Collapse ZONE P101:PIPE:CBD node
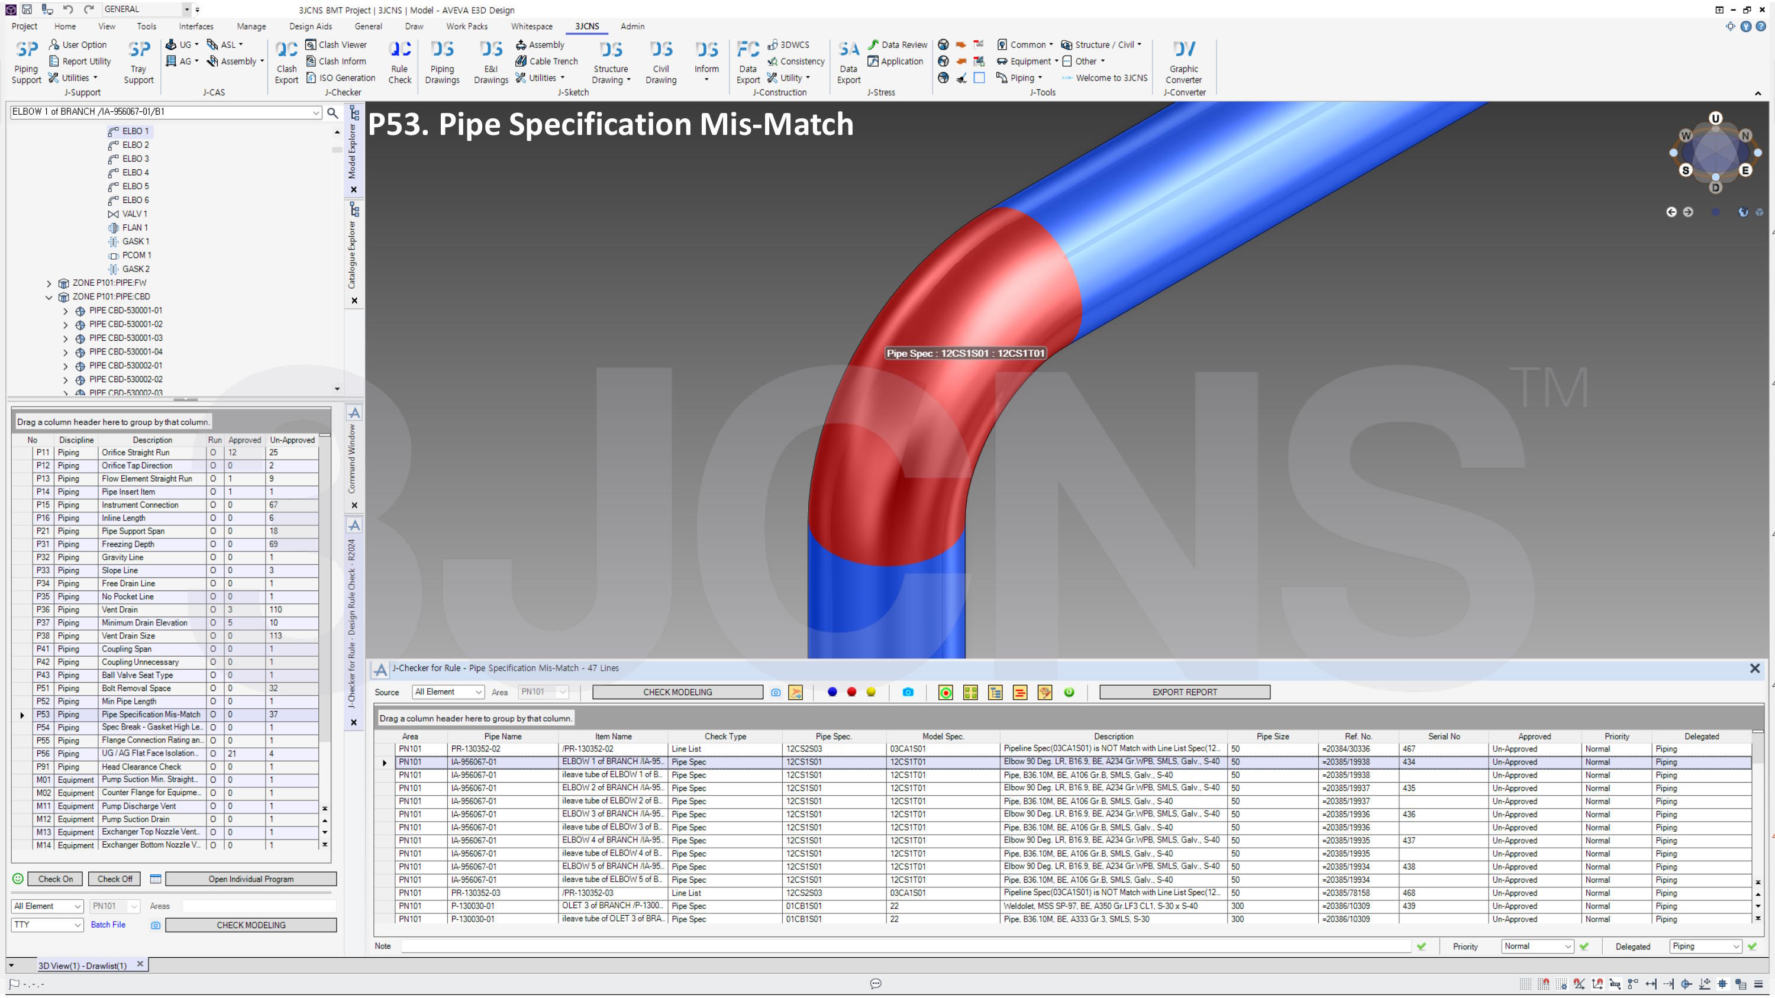Screen dimensions: 1775x998 pos(49,297)
